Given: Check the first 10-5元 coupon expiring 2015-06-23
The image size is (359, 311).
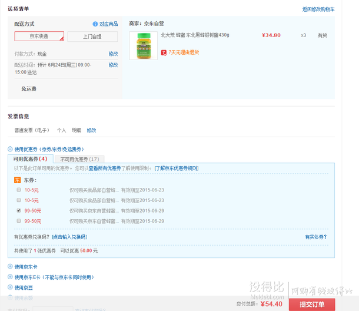Looking at the screenshot, I should click(x=19, y=190).
